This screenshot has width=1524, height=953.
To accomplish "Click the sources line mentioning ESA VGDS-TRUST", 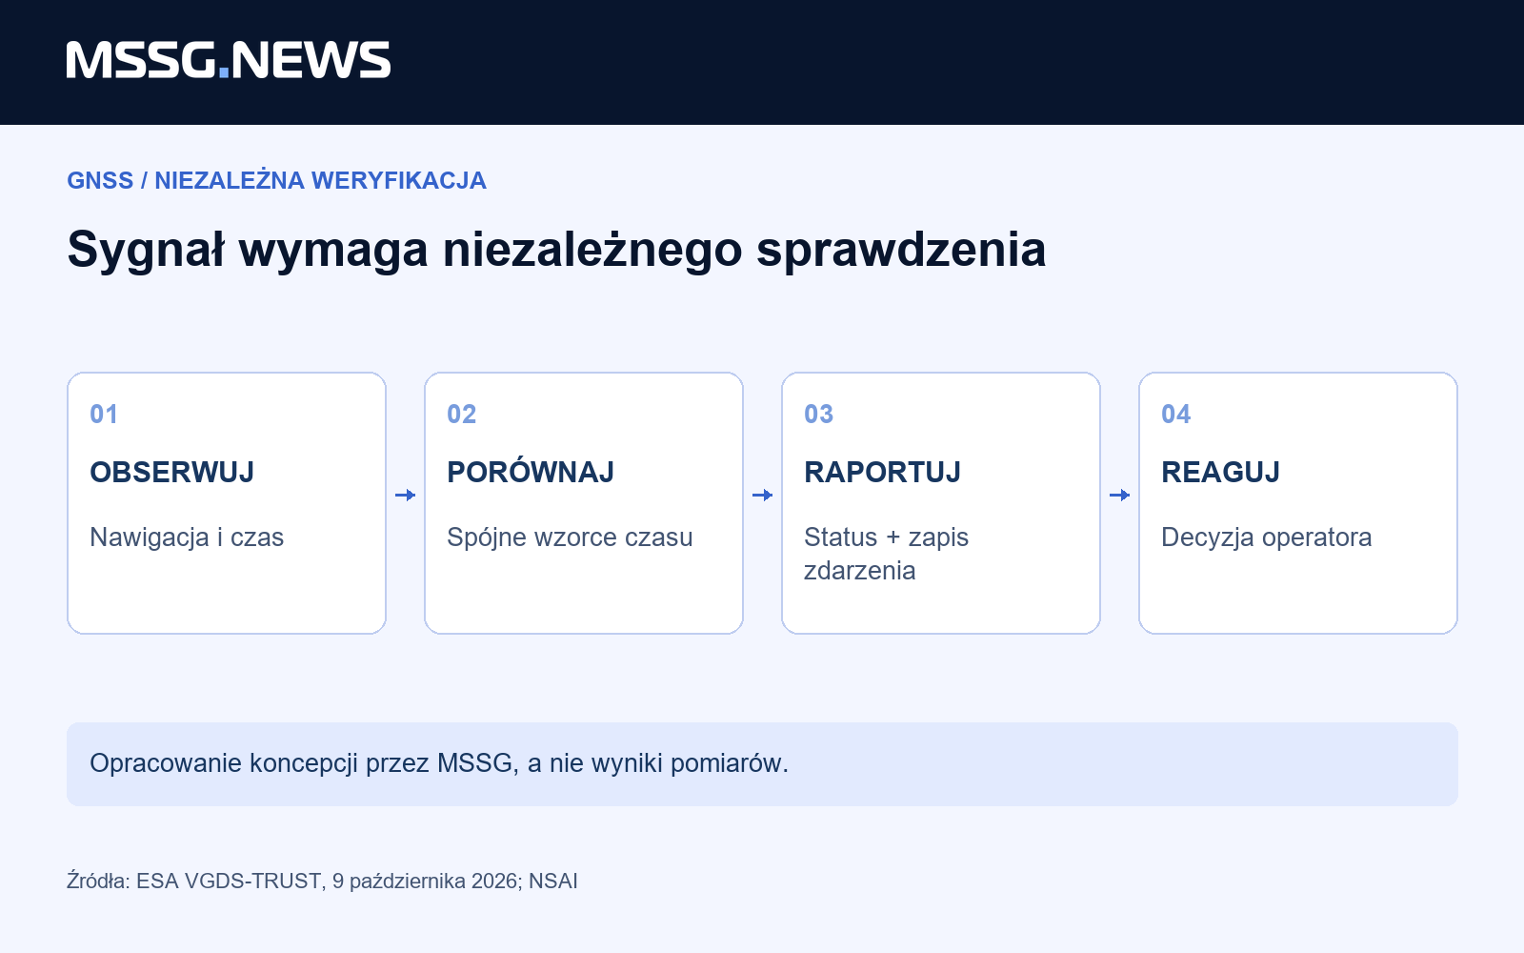I will tap(322, 881).
